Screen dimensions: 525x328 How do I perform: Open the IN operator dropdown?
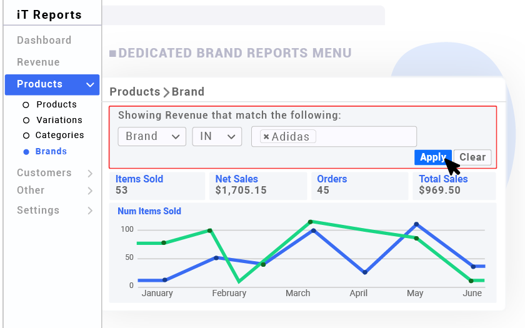[216, 136]
